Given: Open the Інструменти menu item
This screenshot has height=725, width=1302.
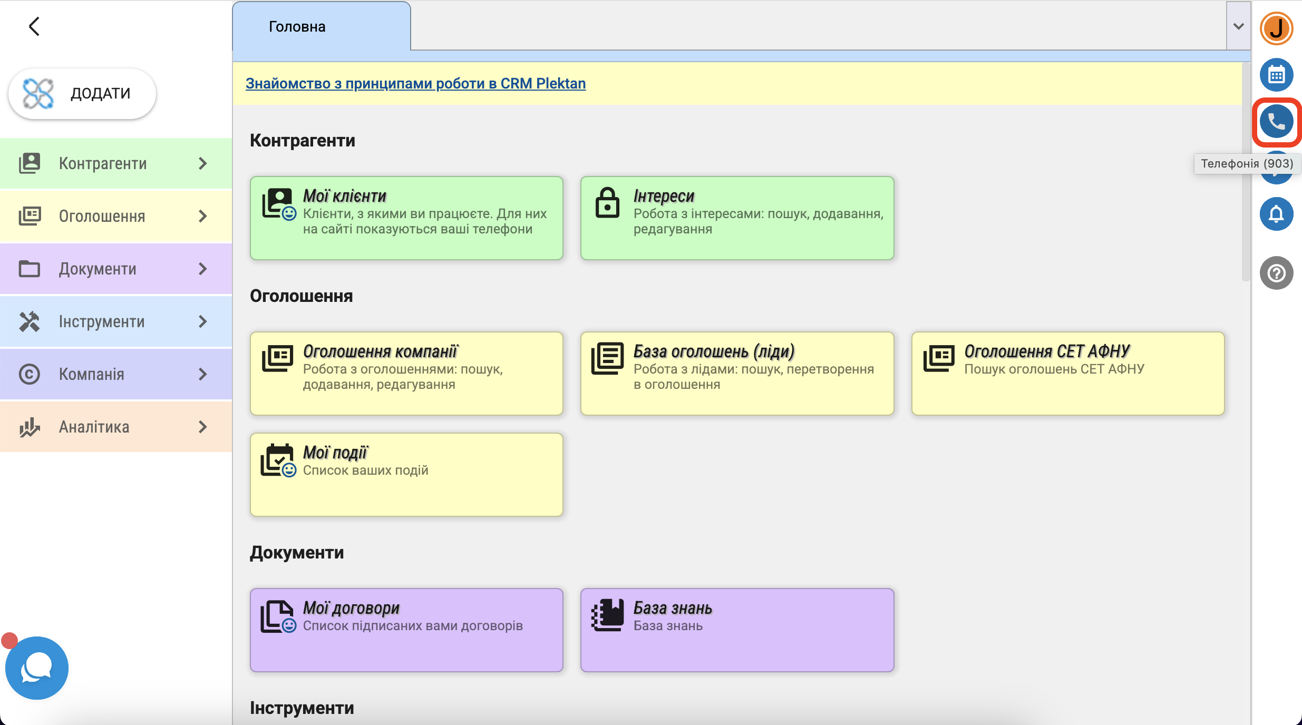Looking at the screenshot, I should pos(101,321).
